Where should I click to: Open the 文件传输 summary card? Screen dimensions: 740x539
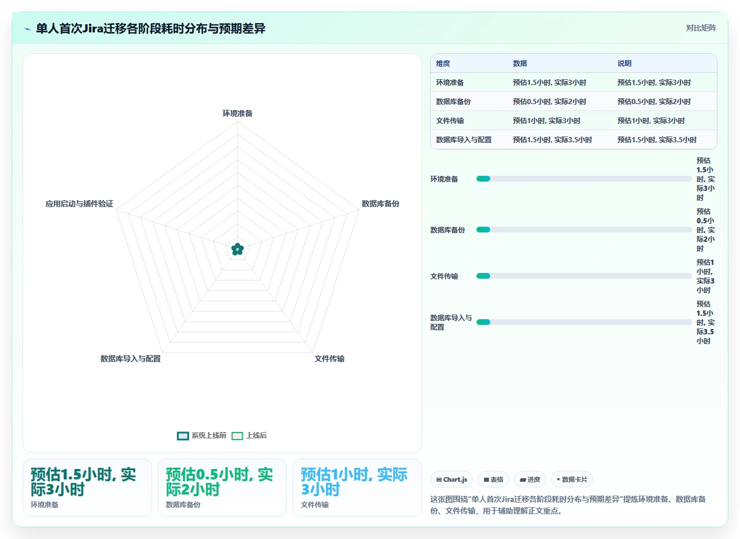(x=357, y=487)
